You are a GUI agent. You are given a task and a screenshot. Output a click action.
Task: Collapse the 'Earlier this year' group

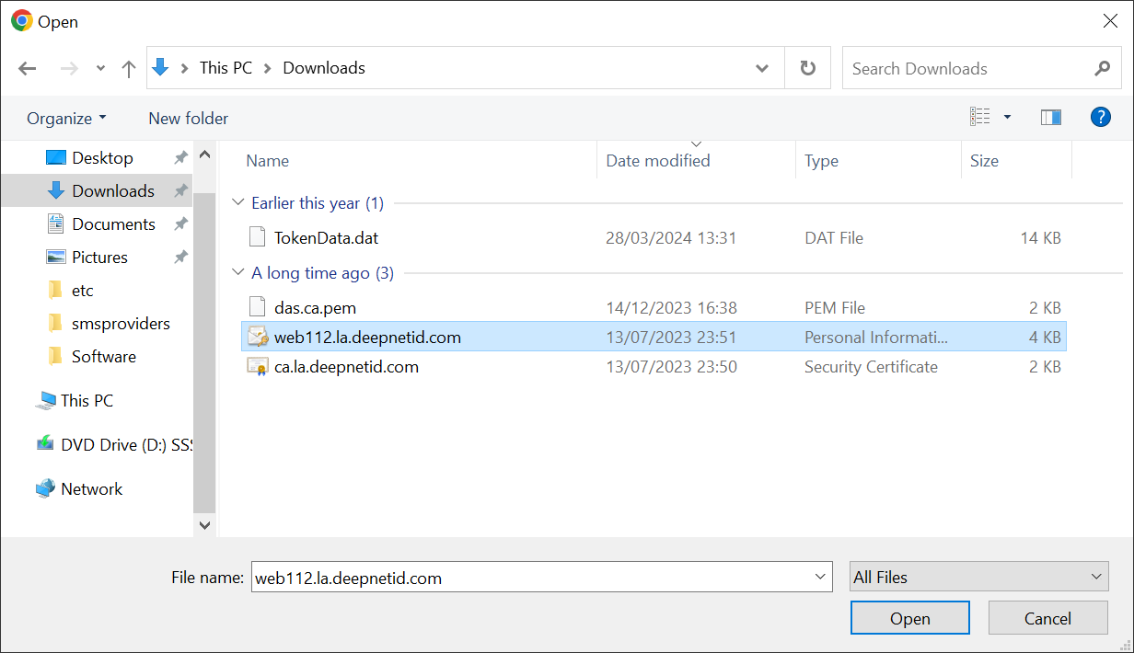pos(239,203)
